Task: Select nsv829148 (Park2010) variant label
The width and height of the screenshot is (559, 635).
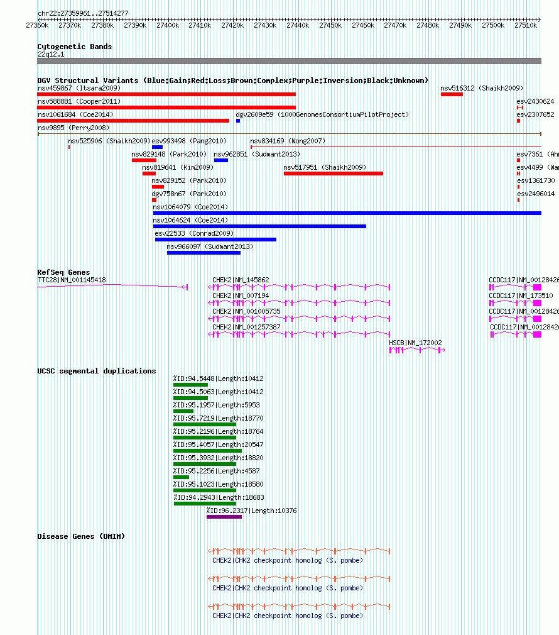Action: [169, 154]
